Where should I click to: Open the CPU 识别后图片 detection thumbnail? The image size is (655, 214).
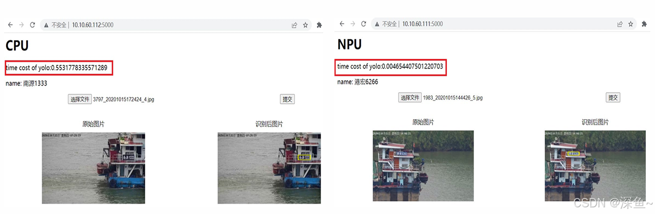pyautogui.click(x=269, y=168)
